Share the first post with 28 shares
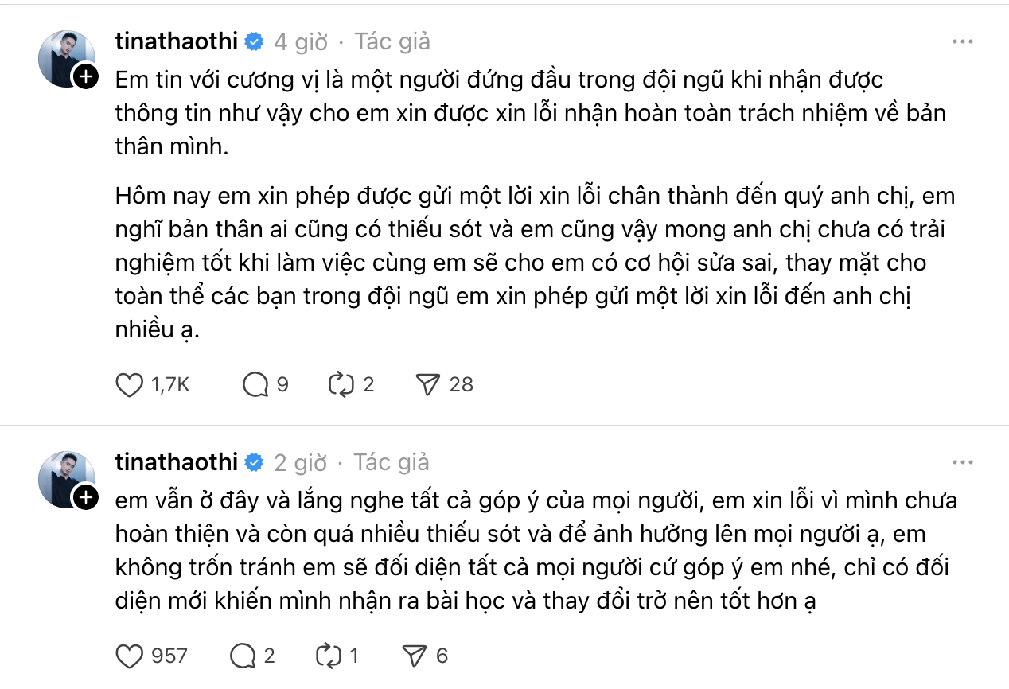The image size is (1009, 689). coord(428,385)
